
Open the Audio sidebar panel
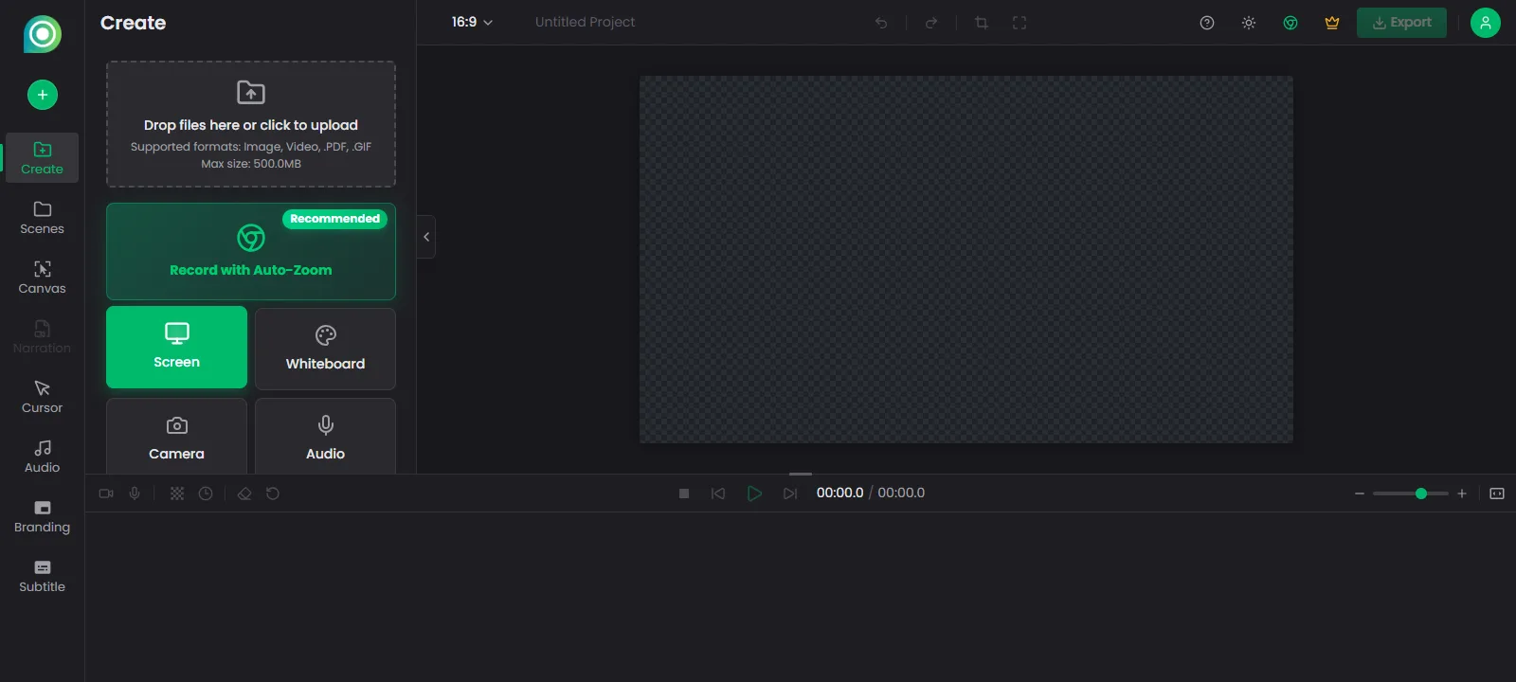(x=42, y=457)
